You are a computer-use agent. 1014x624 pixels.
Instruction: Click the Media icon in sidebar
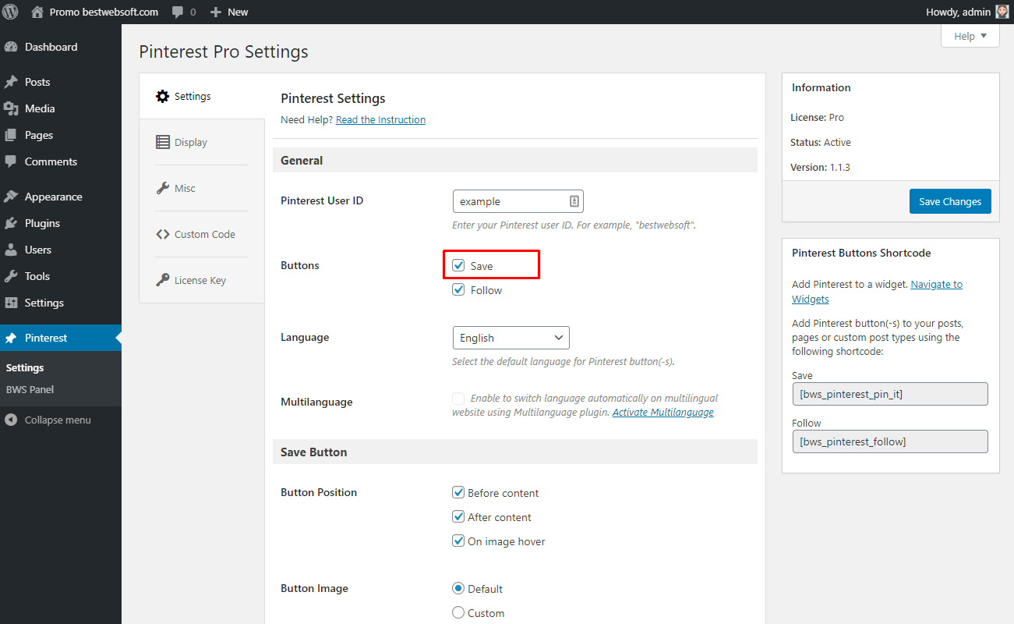click(x=11, y=108)
